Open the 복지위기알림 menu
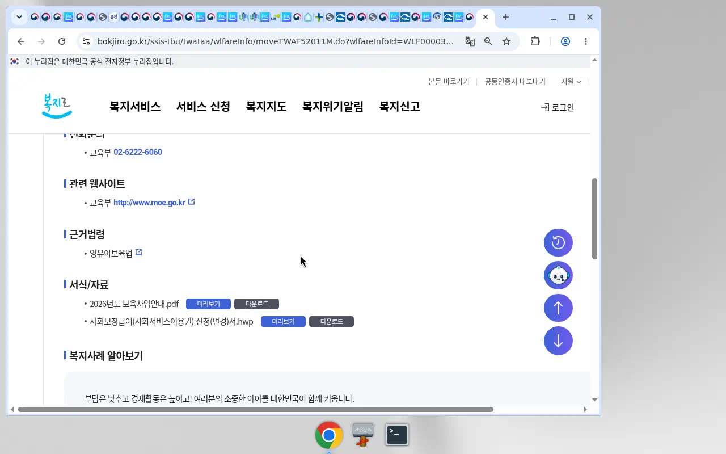726x454 pixels. tap(333, 106)
